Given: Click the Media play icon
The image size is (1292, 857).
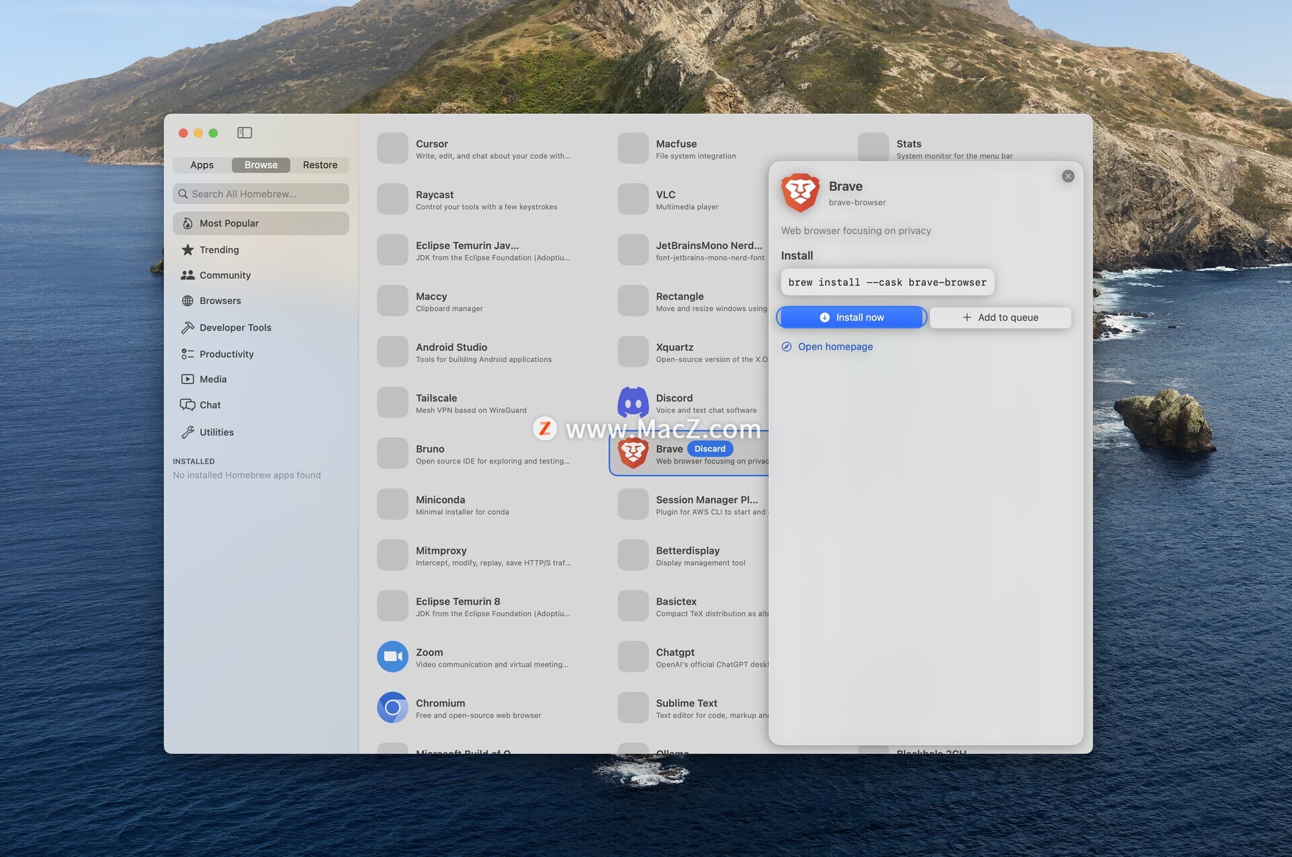Looking at the screenshot, I should pyautogui.click(x=188, y=379).
